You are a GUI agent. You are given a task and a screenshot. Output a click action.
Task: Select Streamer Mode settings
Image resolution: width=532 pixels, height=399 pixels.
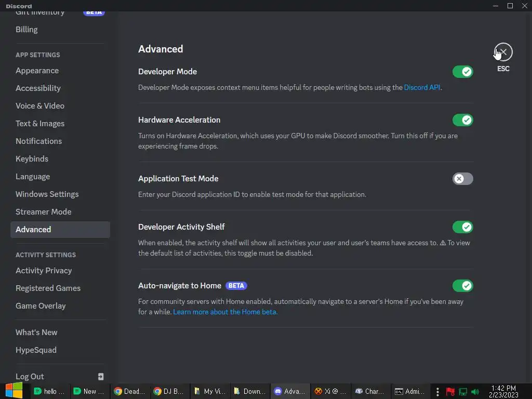(x=60, y=212)
